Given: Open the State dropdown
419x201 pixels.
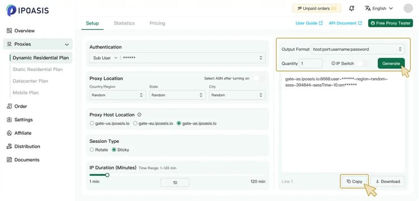Looking at the screenshot, I should click(x=178, y=95).
